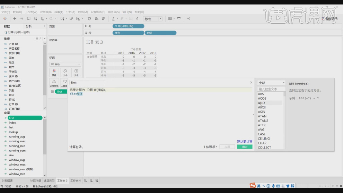Image resolution: width=343 pixels, height=193 pixels.
Task: Click the 年(订单日期) pill on columns
Action: (x=129, y=26)
